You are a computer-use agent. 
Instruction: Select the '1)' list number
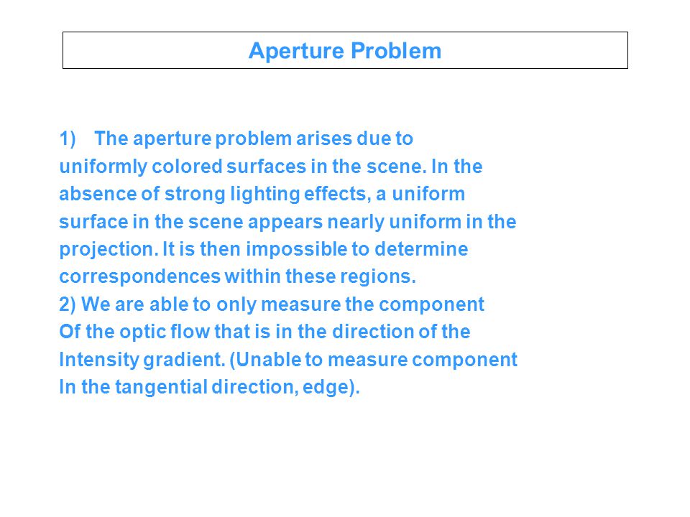[x=68, y=139]
